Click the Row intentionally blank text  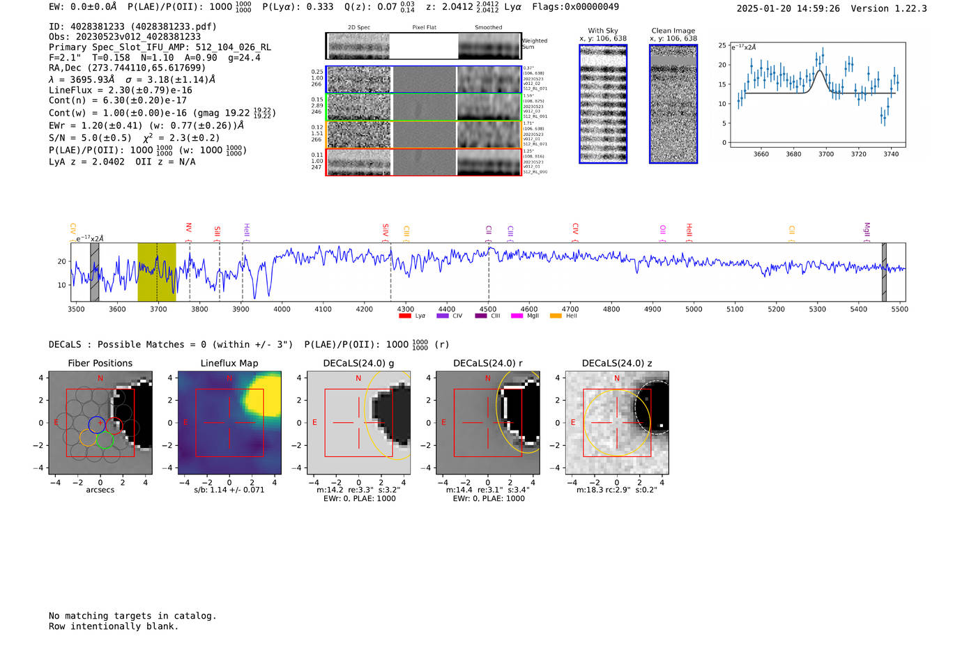point(114,626)
